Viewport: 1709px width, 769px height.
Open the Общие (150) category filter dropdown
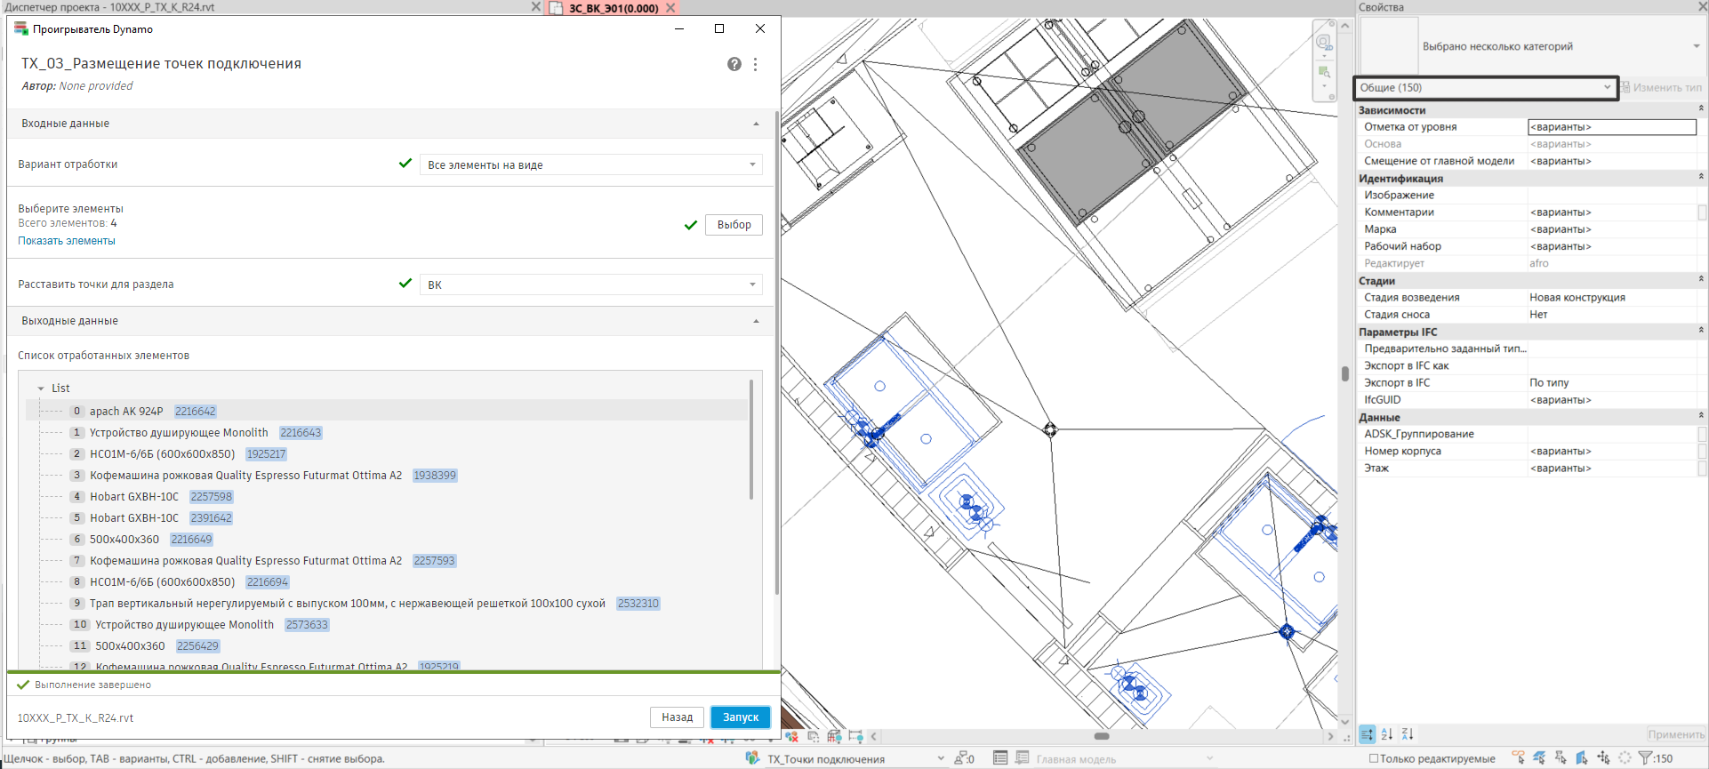tap(1485, 87)
